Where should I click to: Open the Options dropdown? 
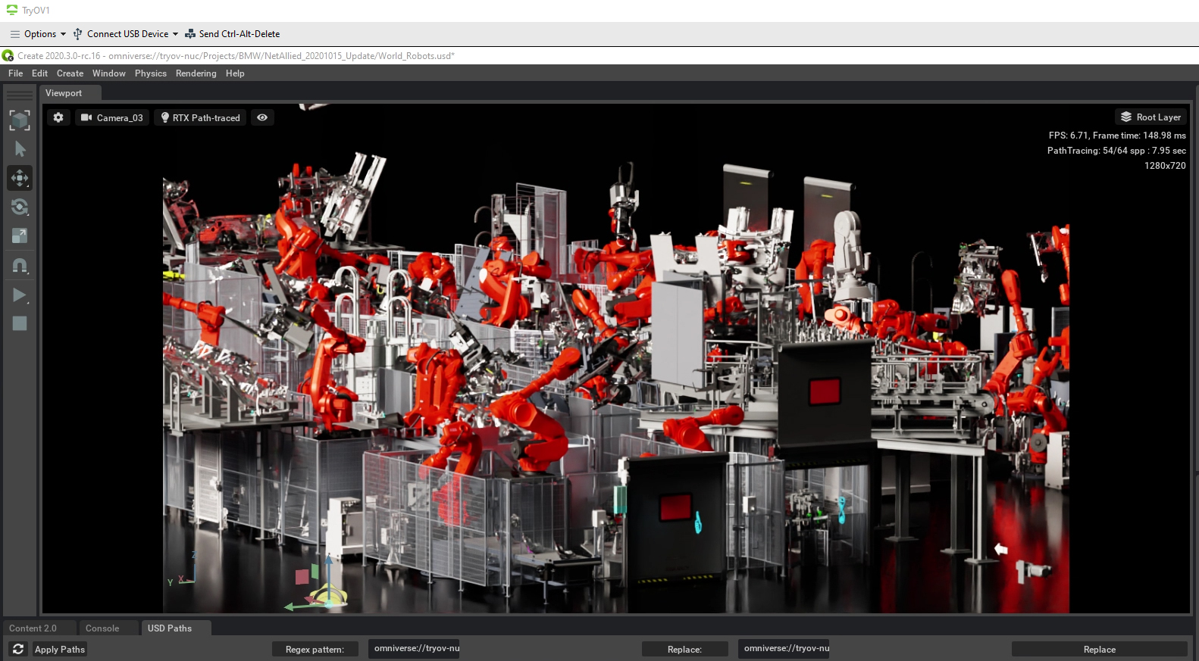pos(39,34)
